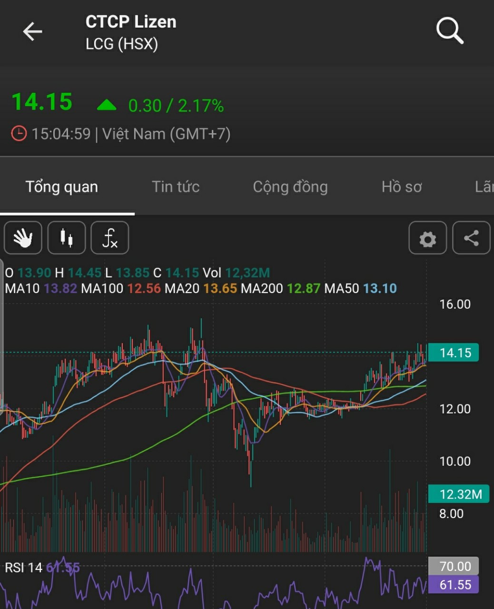The image size is (494, 609).
Task: Select the partially visible Lã tab
Action: coord(484,187)
